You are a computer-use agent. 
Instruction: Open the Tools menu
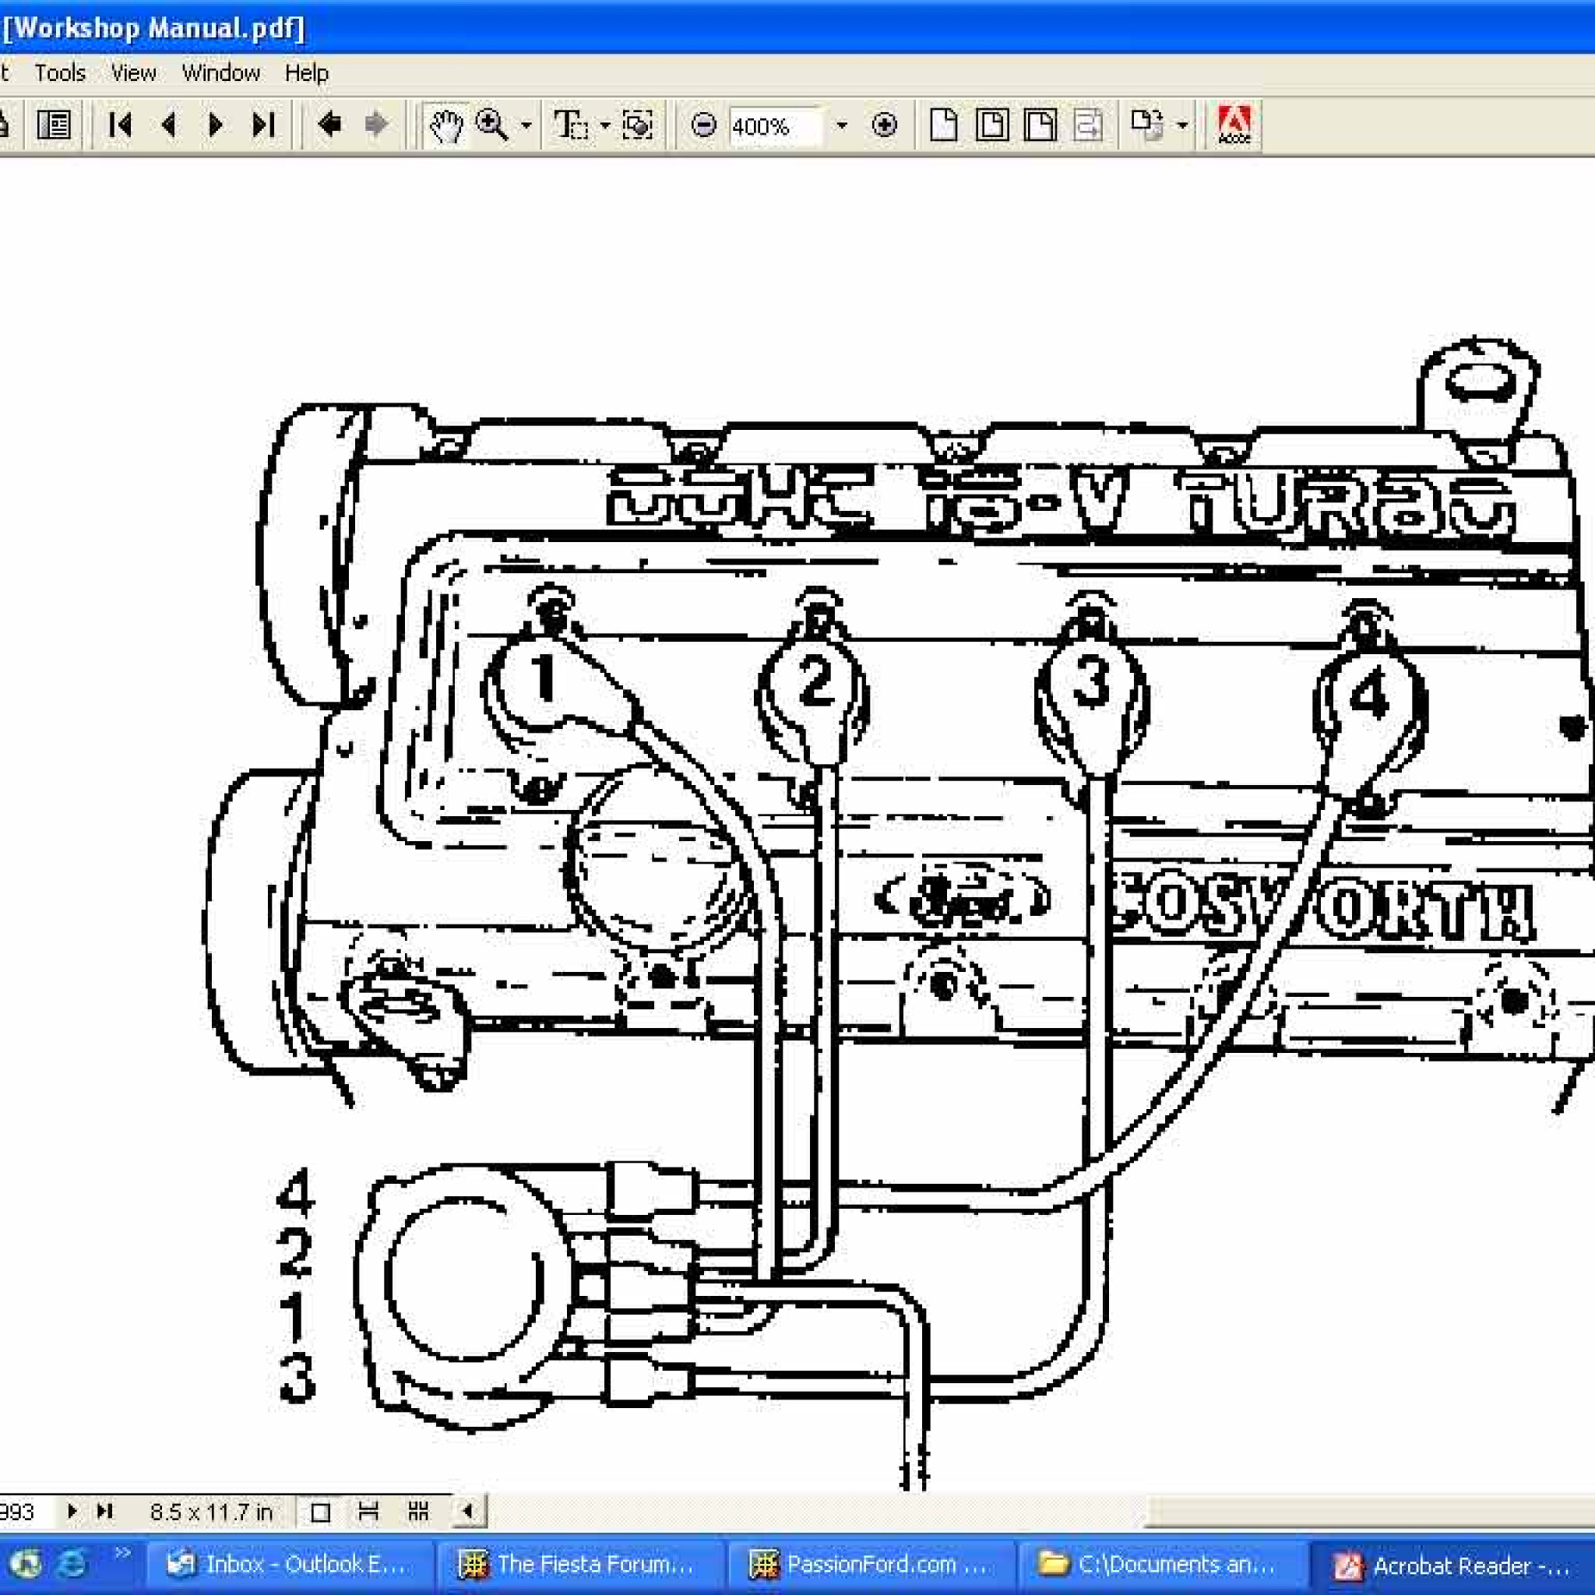tap(59, 72)
